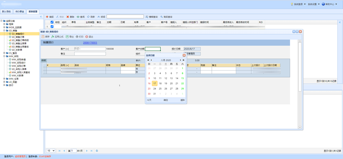Viewport: 343px width, 159px height.
Task: Click the 刷新 refresh toolbar button
Action: (x=91, y=17)
